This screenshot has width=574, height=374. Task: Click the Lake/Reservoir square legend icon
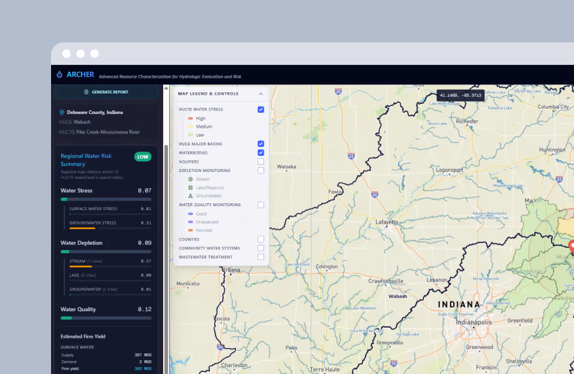pos(191,188)
